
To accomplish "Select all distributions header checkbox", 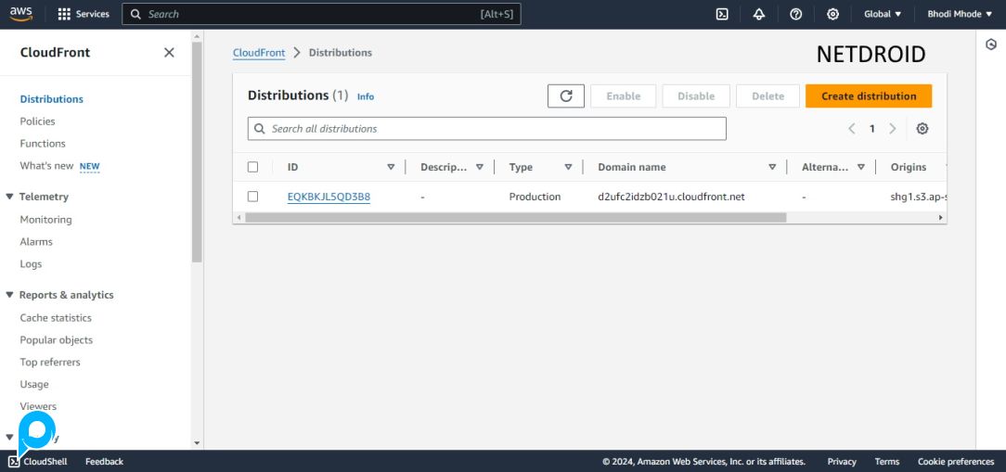I will point(252,168).
